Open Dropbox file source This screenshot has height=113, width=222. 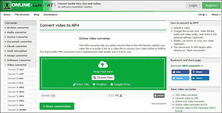pyautogui.click(x=100, y=84)
